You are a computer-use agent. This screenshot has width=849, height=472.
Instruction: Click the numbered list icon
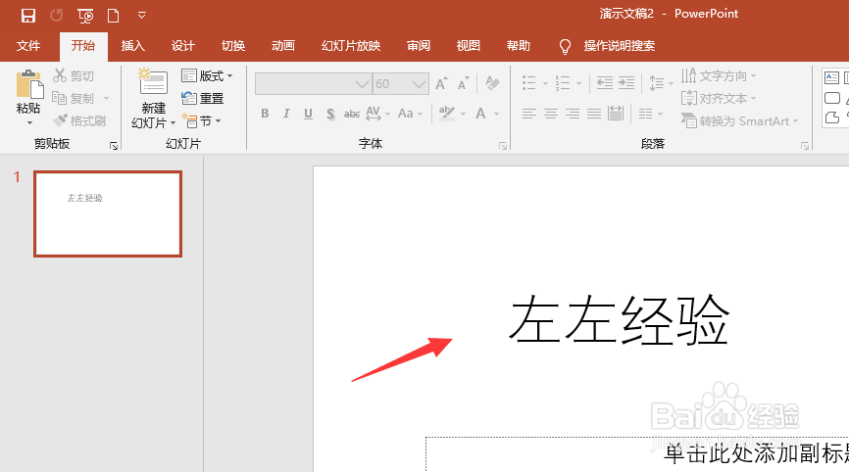[x=563, y=83]
